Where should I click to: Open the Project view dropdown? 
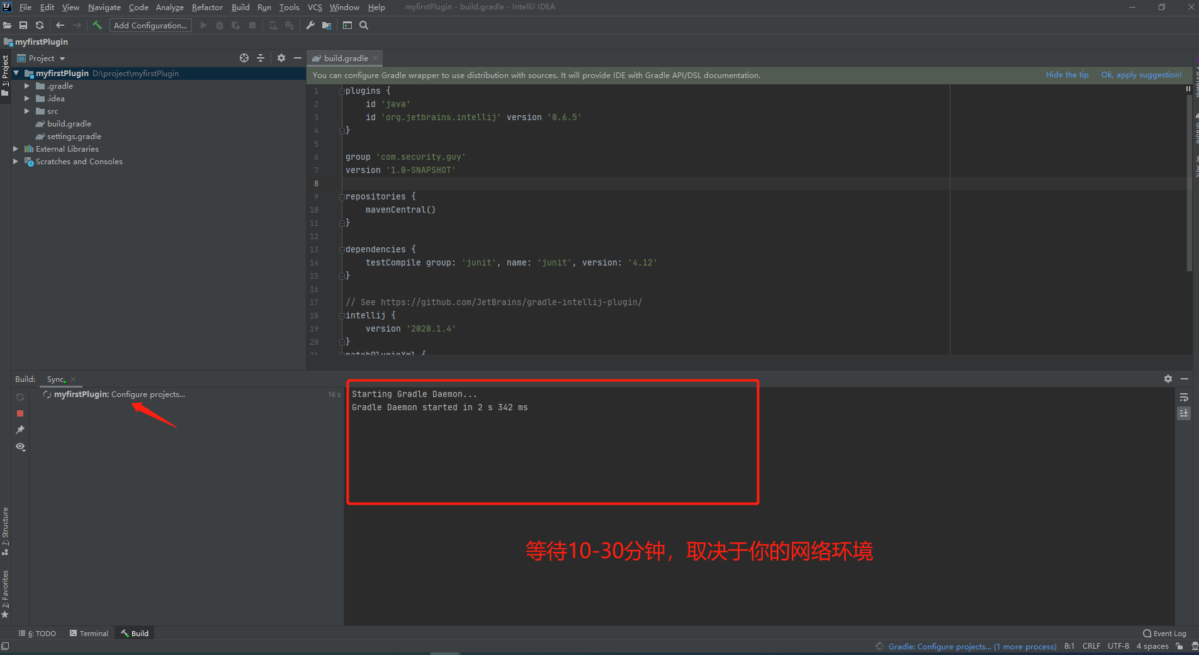tap(42, 58)
